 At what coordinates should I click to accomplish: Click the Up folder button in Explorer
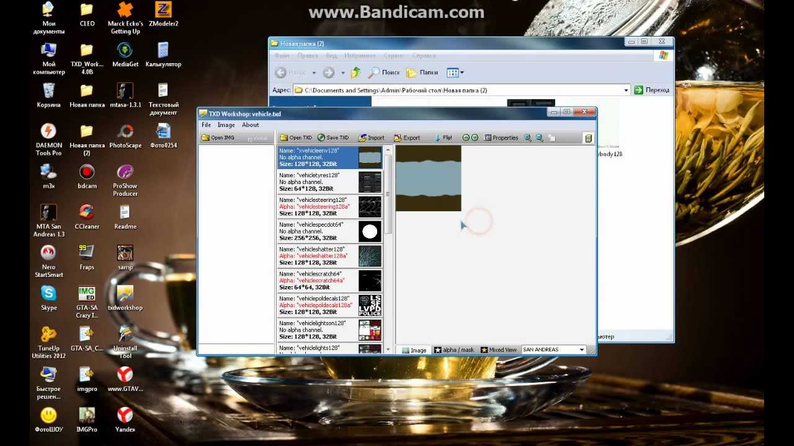[355, 72]
